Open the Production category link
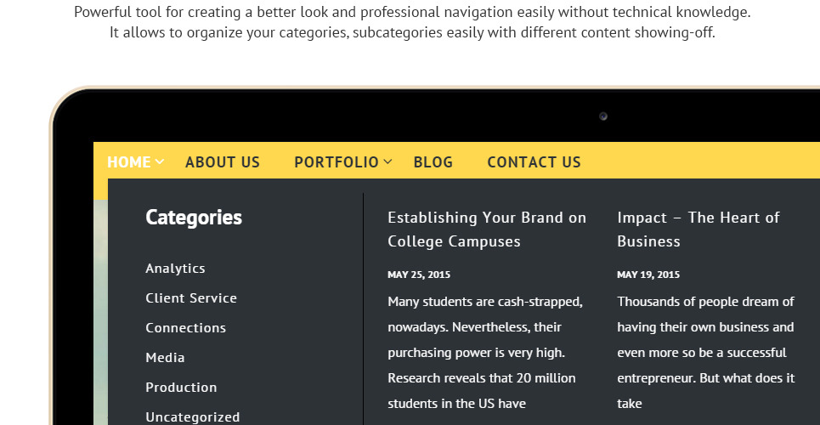 [181, 388]
